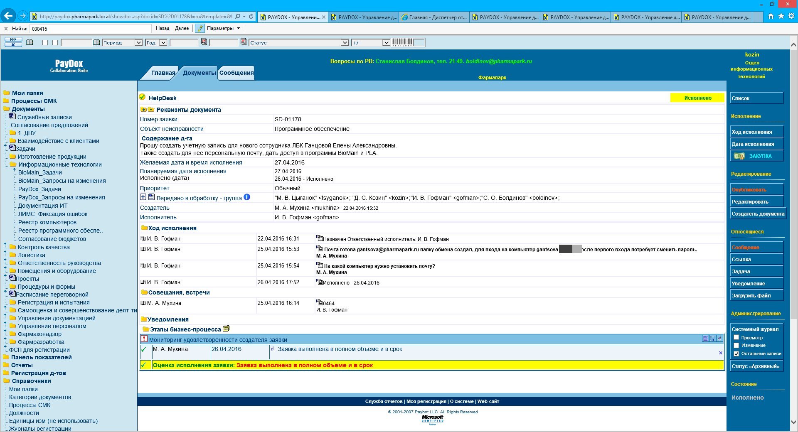Viewport: 798px width, 432px height.
Task: Open the Период dropdown
Action: coord(122,42)
